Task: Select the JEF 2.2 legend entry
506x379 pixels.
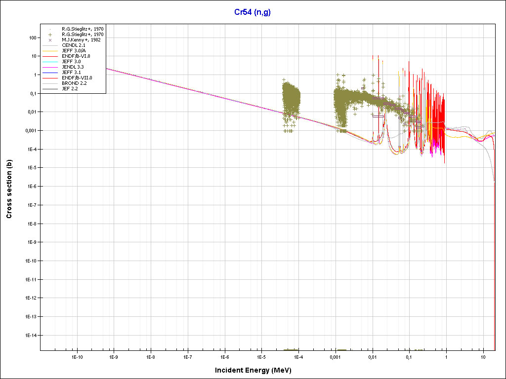Action: (x=70, y=88)
